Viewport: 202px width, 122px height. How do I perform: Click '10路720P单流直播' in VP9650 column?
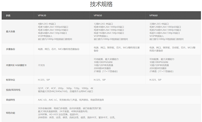103,65
